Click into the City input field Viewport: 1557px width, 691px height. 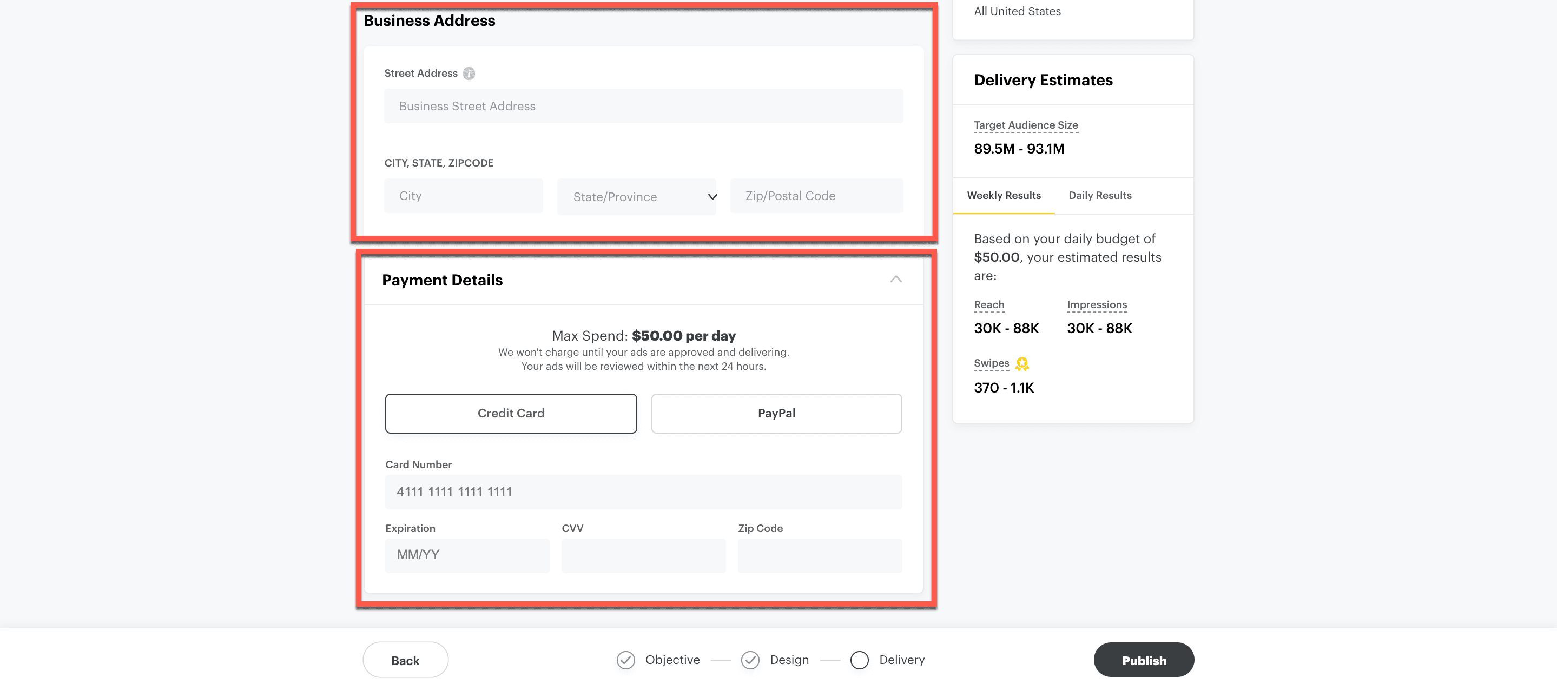(463, 196)
